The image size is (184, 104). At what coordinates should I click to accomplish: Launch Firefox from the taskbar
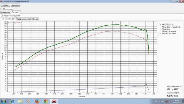(x=37, y=101)
